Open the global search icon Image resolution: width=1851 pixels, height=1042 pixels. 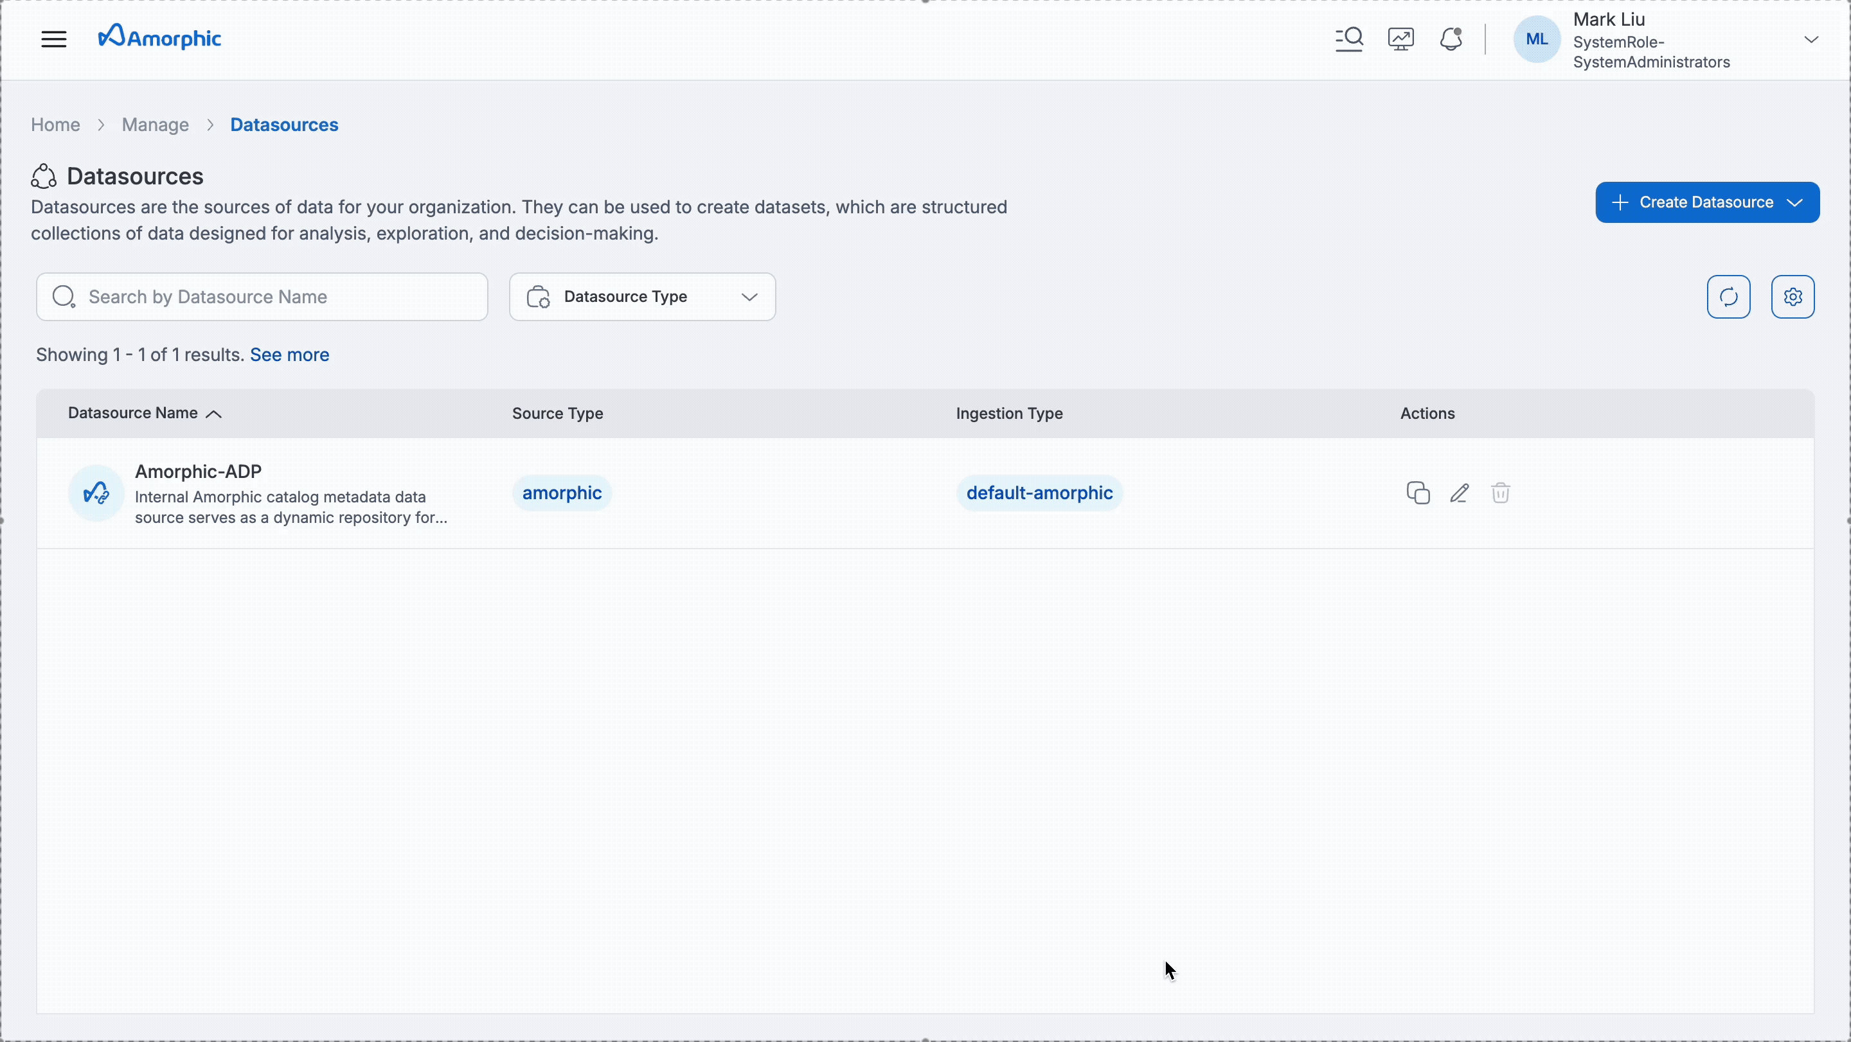(x=1349, y=39)
